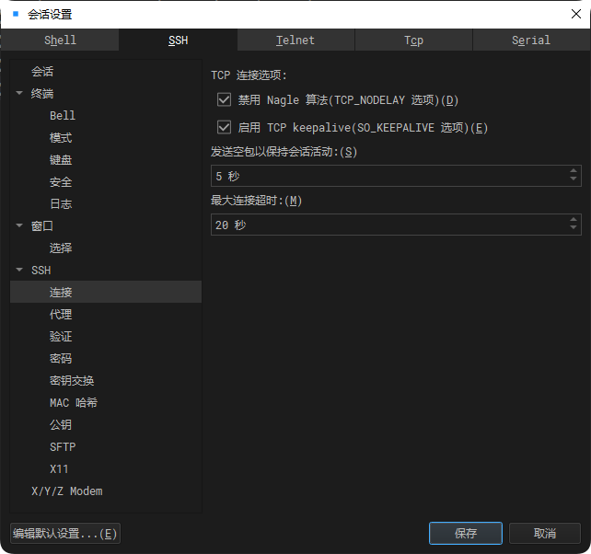Switch to the Telnet tab
The height and width of the screenshot is (554, 591).
pyautogui.click(x=295, y=40)
